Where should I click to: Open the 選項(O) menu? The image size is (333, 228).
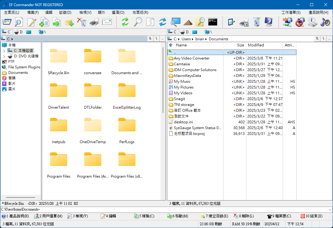[x=118, y=13]
